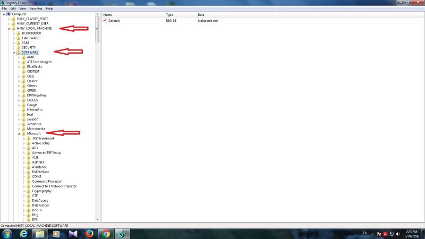
Task: Select the Clients key
Action: pyautogui.click(x=32, y=86)
